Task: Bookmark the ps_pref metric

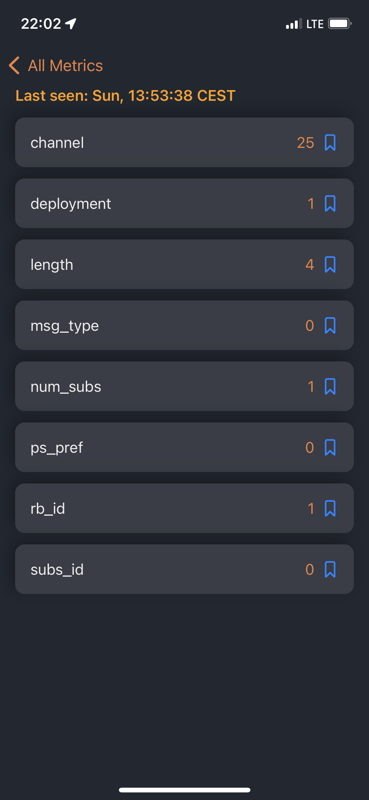Action: tap(330, 447)
